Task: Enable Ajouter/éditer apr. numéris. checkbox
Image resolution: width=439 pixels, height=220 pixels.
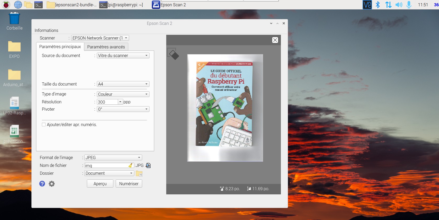Action: (44, 125)
